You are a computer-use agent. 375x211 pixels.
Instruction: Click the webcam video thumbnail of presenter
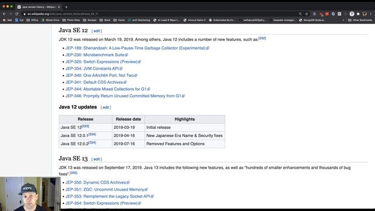tap(30, 194)
